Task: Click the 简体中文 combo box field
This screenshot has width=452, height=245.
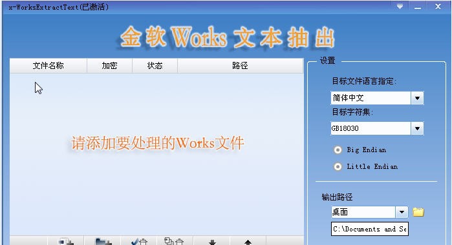Action: pyautogui.click(x=377, y=98)
